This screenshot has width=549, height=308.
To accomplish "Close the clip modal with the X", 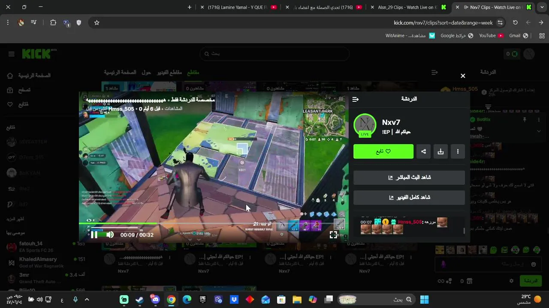I will pos(463,76).
